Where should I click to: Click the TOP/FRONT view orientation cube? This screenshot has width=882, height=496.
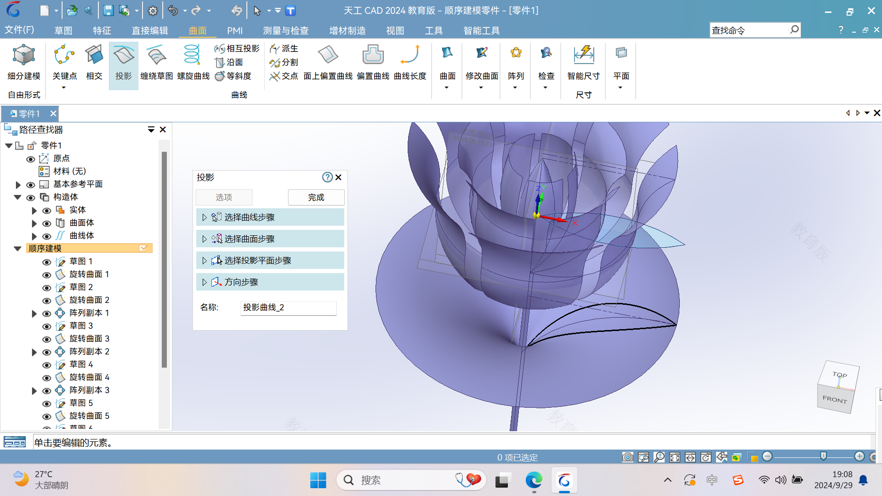point(838,387)
